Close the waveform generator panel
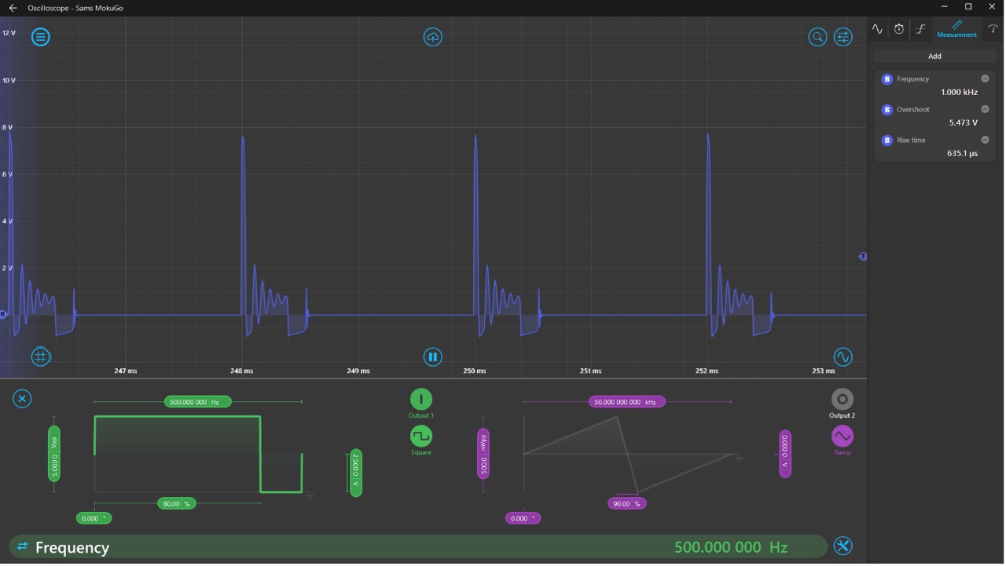1006x566 pixels. click(22, 399)
